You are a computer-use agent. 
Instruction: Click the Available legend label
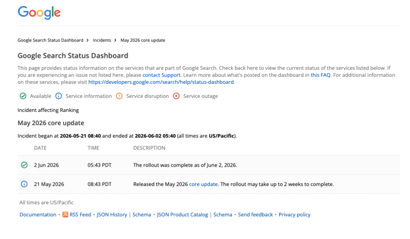click(x=40, y=96)
